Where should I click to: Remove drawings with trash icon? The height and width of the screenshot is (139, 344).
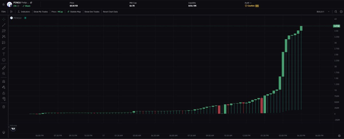(x=3, y=107)
